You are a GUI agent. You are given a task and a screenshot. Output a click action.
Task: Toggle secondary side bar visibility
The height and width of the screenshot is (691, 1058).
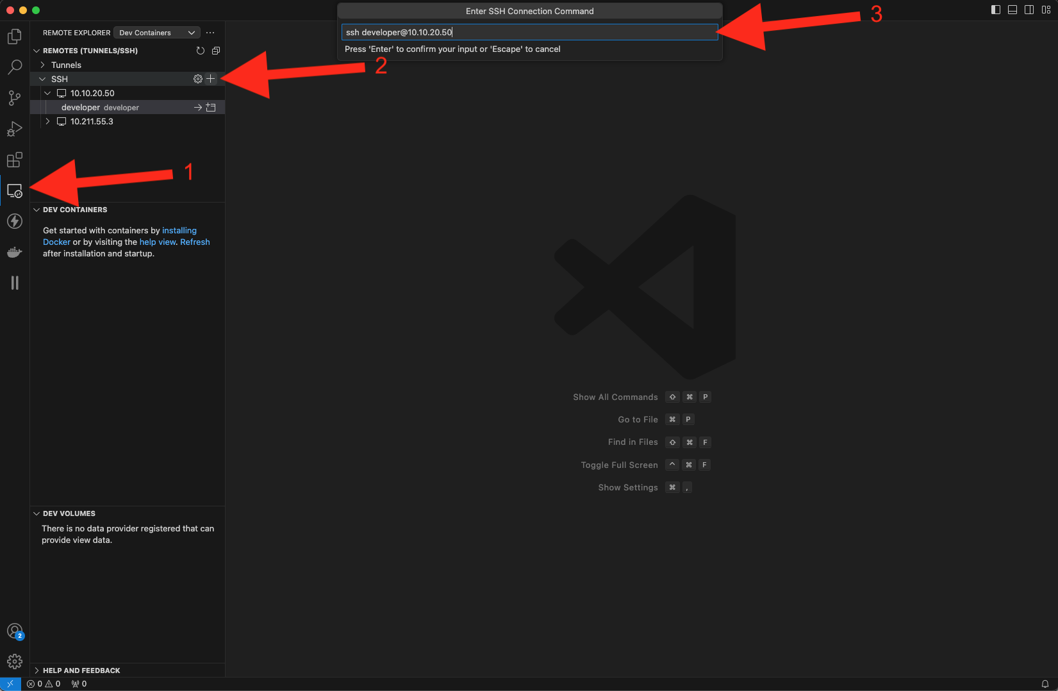click(1029, 10)
